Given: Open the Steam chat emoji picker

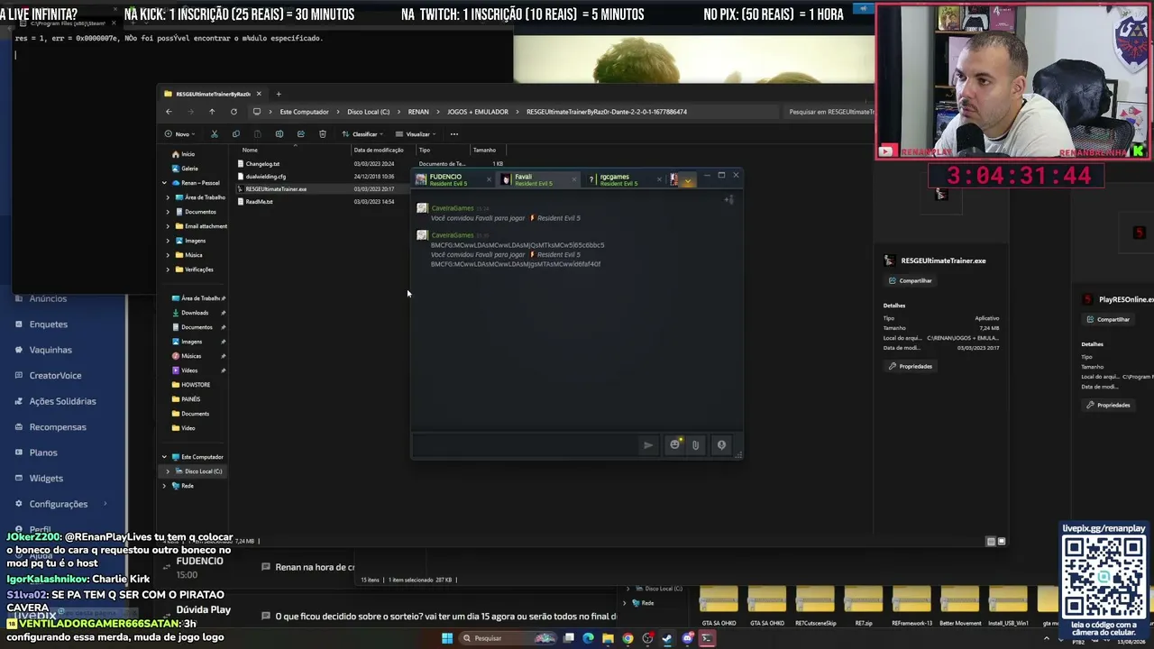Looking at the screenshot, I should point(674,444).
